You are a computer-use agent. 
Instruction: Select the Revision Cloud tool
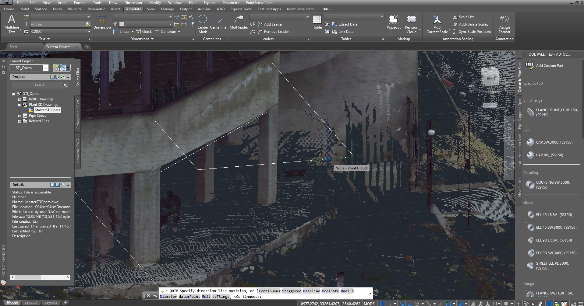pyautogui.click(x=412, y=23)
